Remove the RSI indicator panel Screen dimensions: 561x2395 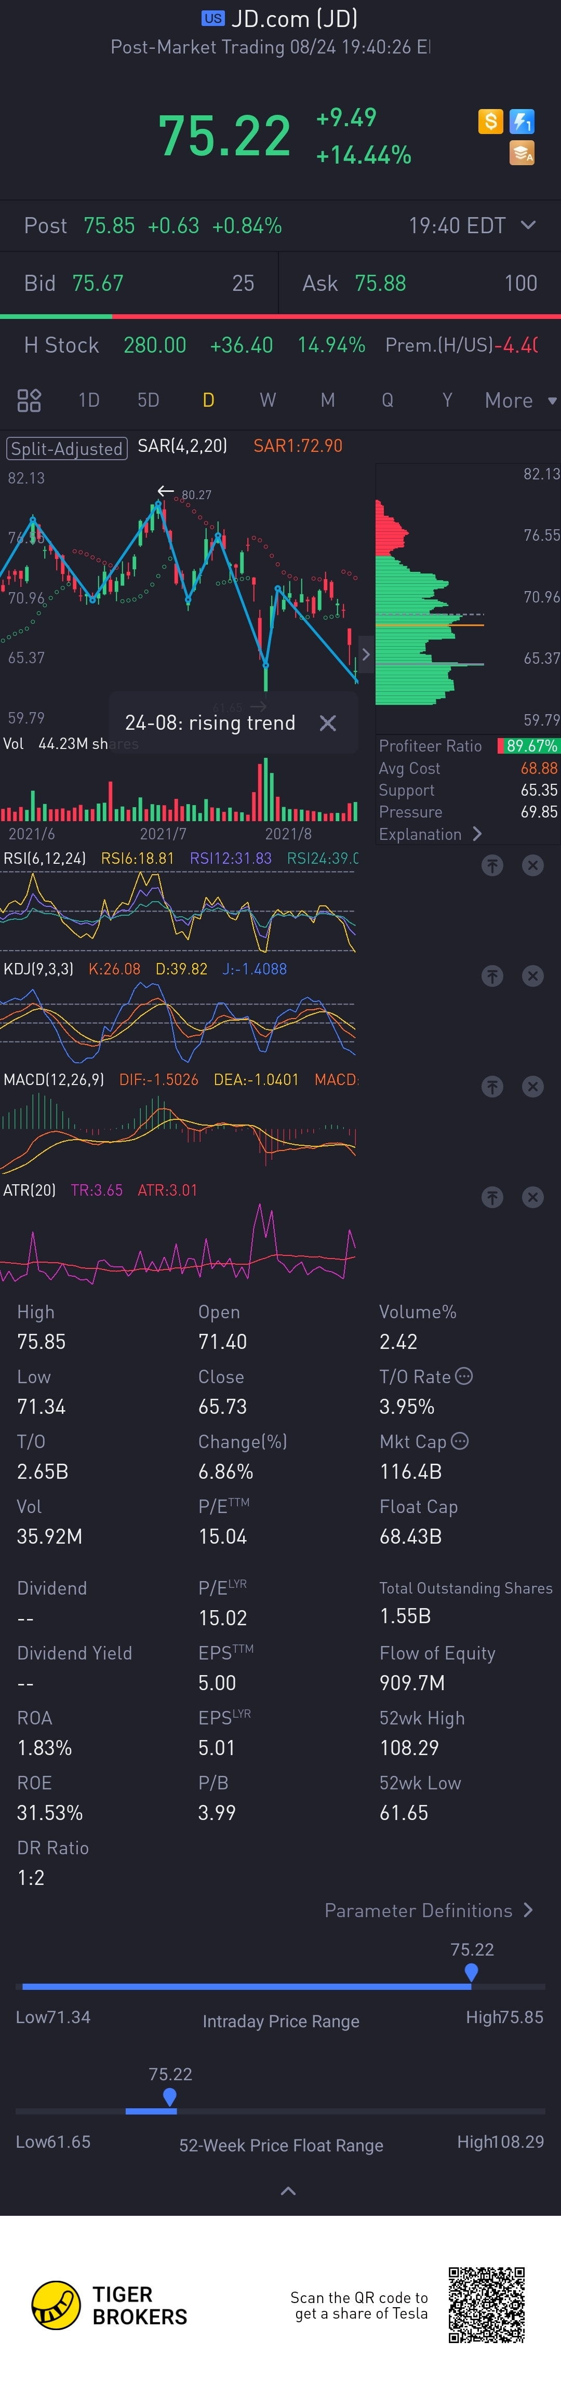coord(532,865)
